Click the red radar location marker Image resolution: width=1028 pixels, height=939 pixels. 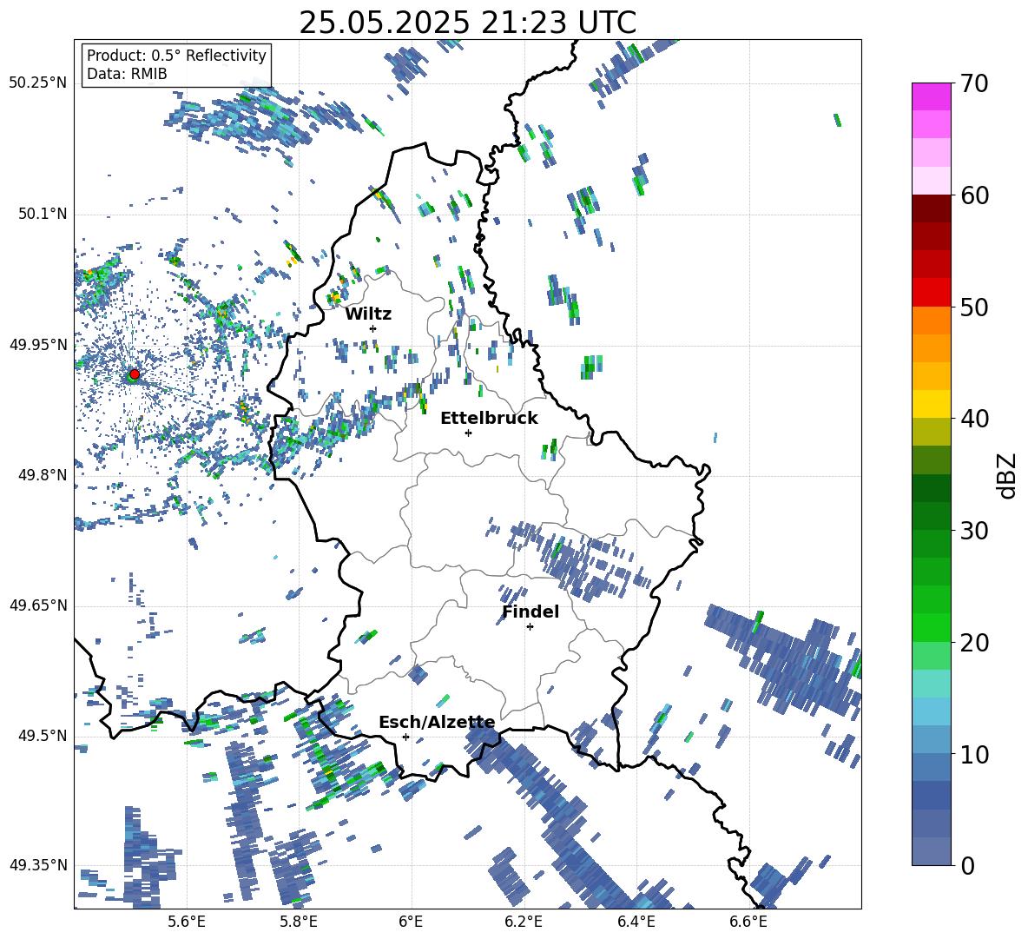(135, 374)
